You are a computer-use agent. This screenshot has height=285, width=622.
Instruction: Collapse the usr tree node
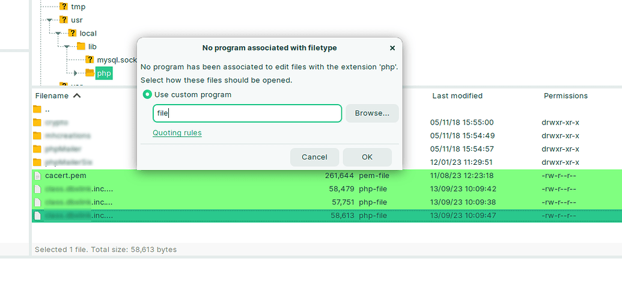click(x=49, y=20)
